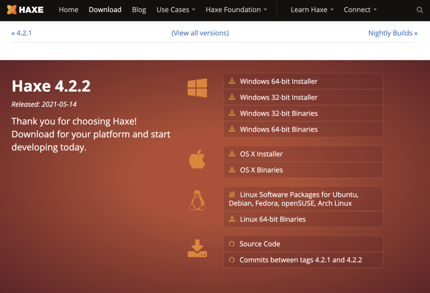Image resolution: width=430 pixels, height=293 pixels.
Task: Click the 'Thank you for choosing Haxe!' text
Action: (74, 121)
